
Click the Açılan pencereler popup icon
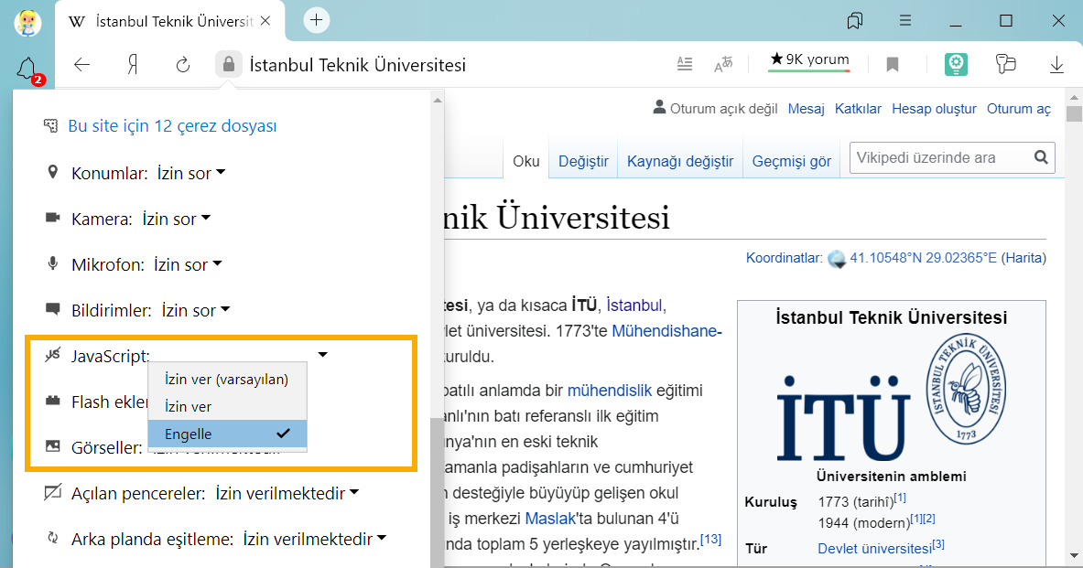pyautogui.click(x=52, y=493)
